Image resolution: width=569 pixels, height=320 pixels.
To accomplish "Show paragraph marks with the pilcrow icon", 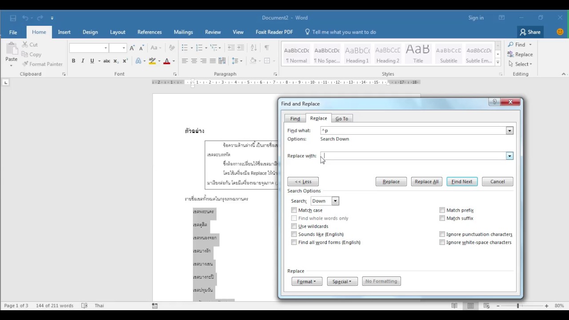I will tap(267, 48).
